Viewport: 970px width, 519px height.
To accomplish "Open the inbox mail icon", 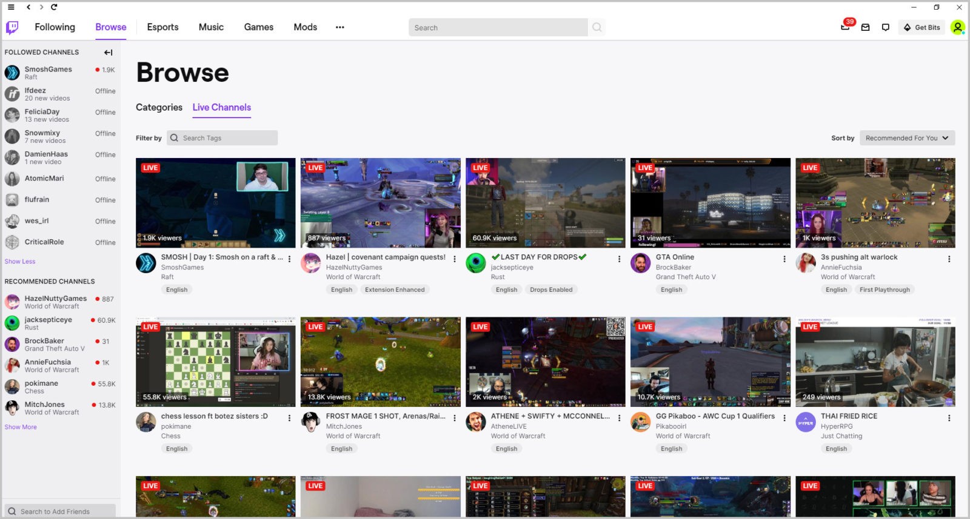I will point(866,27).
